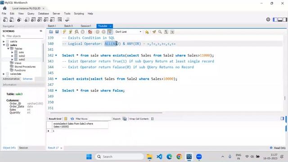Open Visual Studio Code from taskbar
The width and height of the screenshot is (288, 162).
tap(159, 157)
